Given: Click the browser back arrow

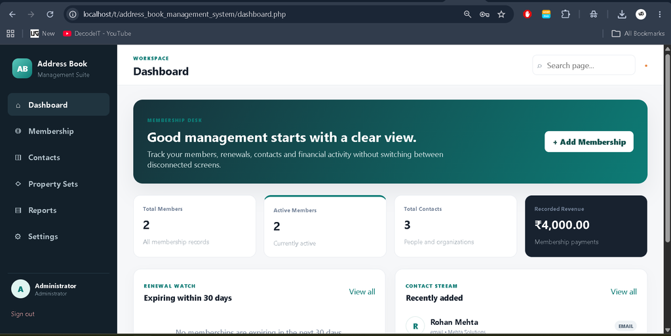Looking at the screenshot, I should tap(12, 14).
